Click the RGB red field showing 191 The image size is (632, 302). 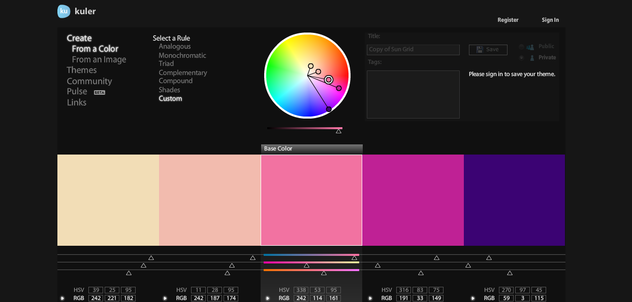coord(403,298)
